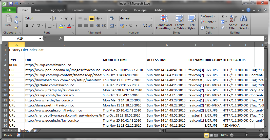Screen dimensions: 270x140
Task: Toggle Italic formatting
Action: pyautogui.click(x=33, y=26)
